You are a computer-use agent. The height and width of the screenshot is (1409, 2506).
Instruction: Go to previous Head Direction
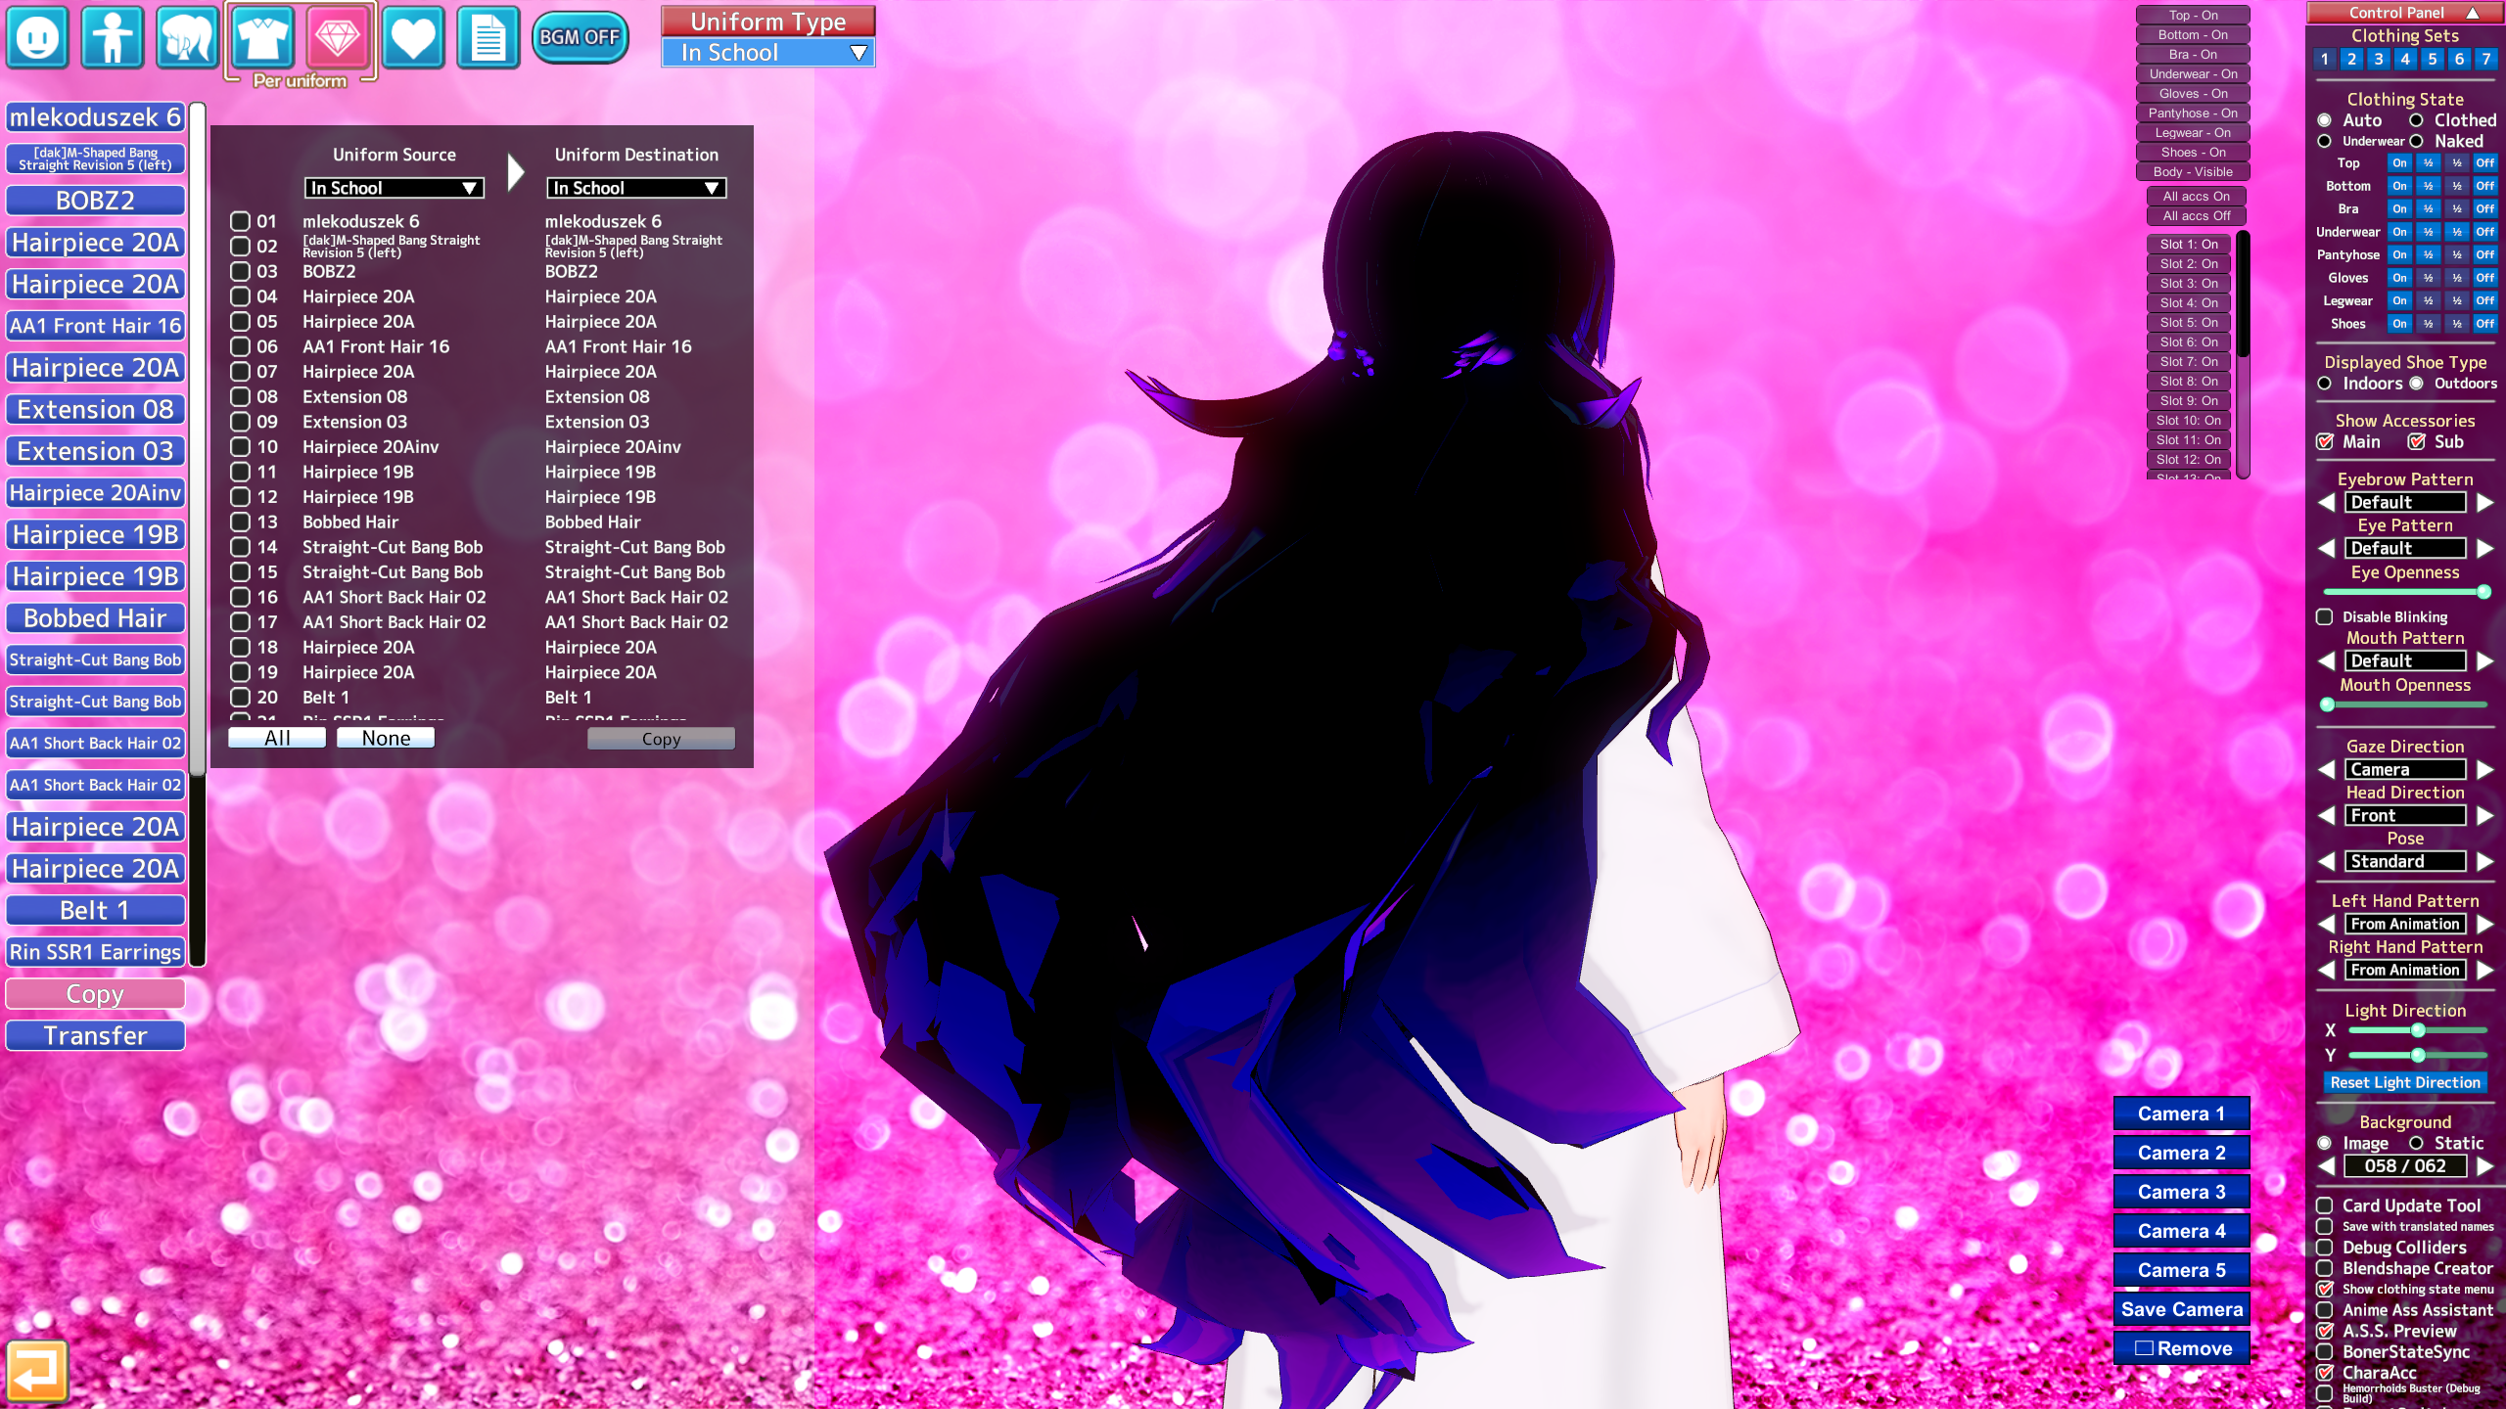pos(2327,815)
